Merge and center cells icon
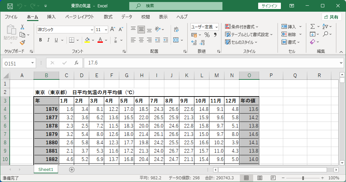This screenshot has height=182, width=346. pyautogui.click(x=176, y=40)
